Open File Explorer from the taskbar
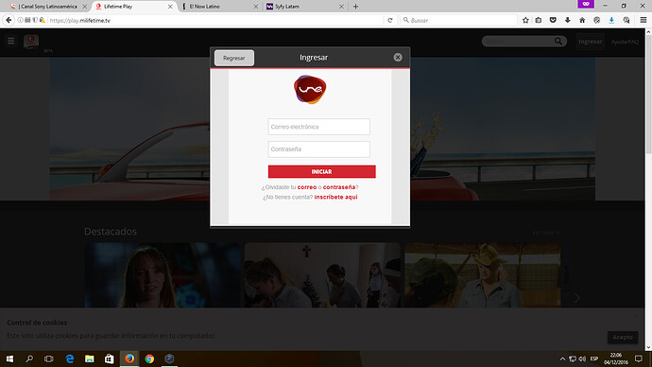Screen dimensions: 652x367 point(90,358)
